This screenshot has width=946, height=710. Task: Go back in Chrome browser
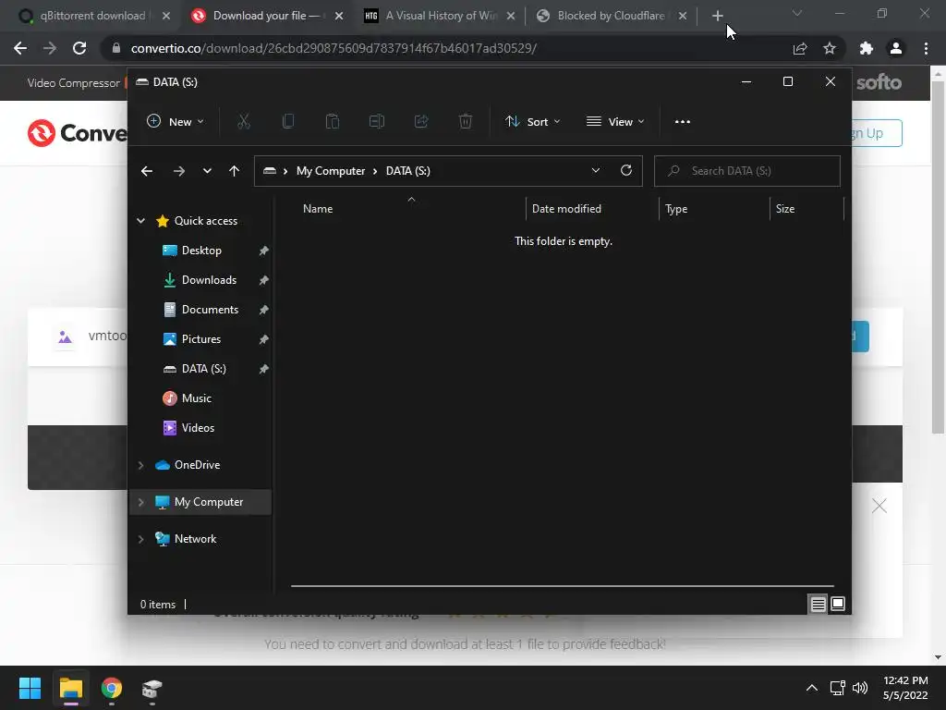pyautogui.click(x=20, y=48)
